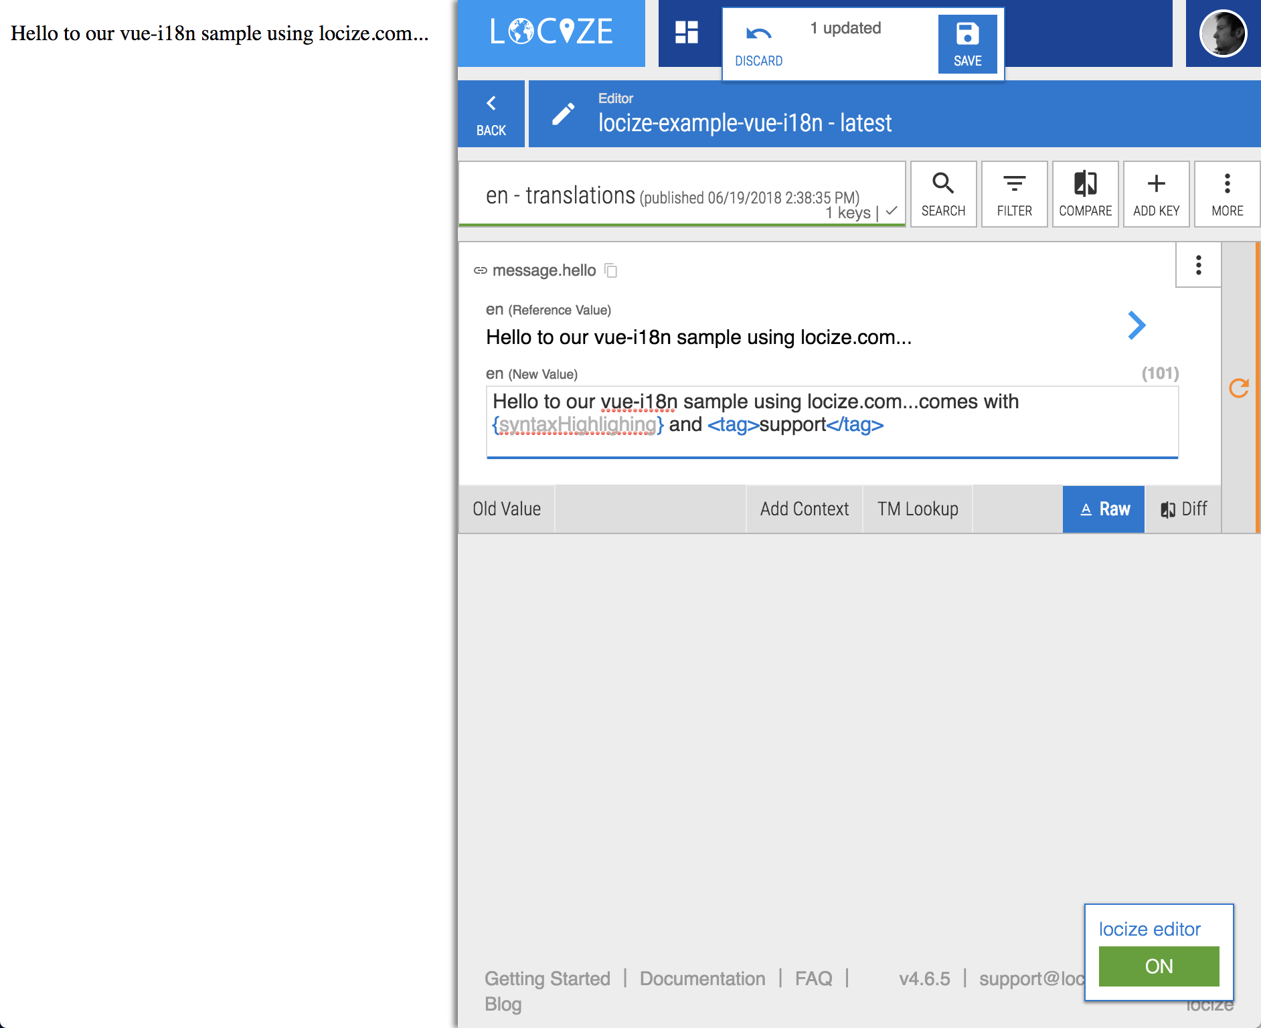Screen dimensions: 1261x1028
Task: Click the user profile avatar
Action: click(x=1223, y=33)
